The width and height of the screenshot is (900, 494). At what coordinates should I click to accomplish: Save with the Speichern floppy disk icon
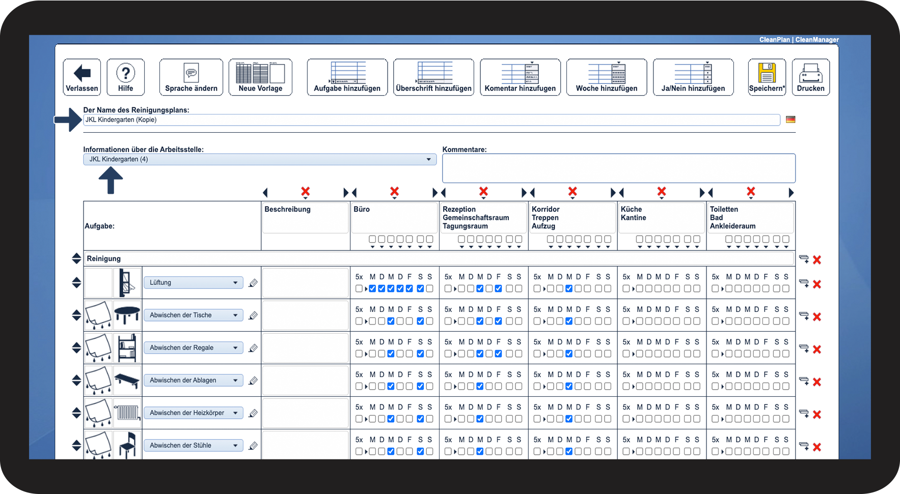(x=767, y=77)
